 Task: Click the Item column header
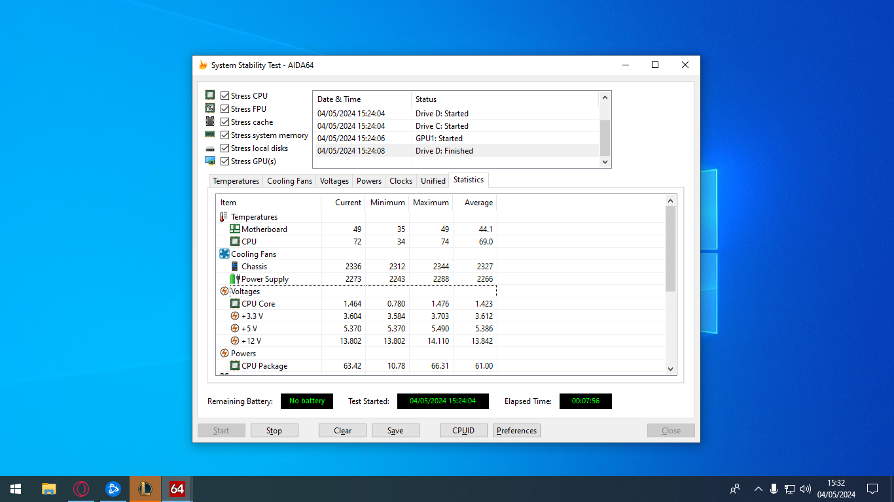(268, 202)
